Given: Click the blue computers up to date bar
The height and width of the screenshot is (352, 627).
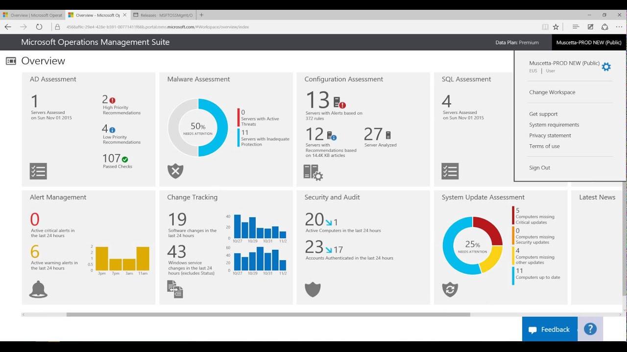Looking at the screenshot, I should click(x=513, y=276).
